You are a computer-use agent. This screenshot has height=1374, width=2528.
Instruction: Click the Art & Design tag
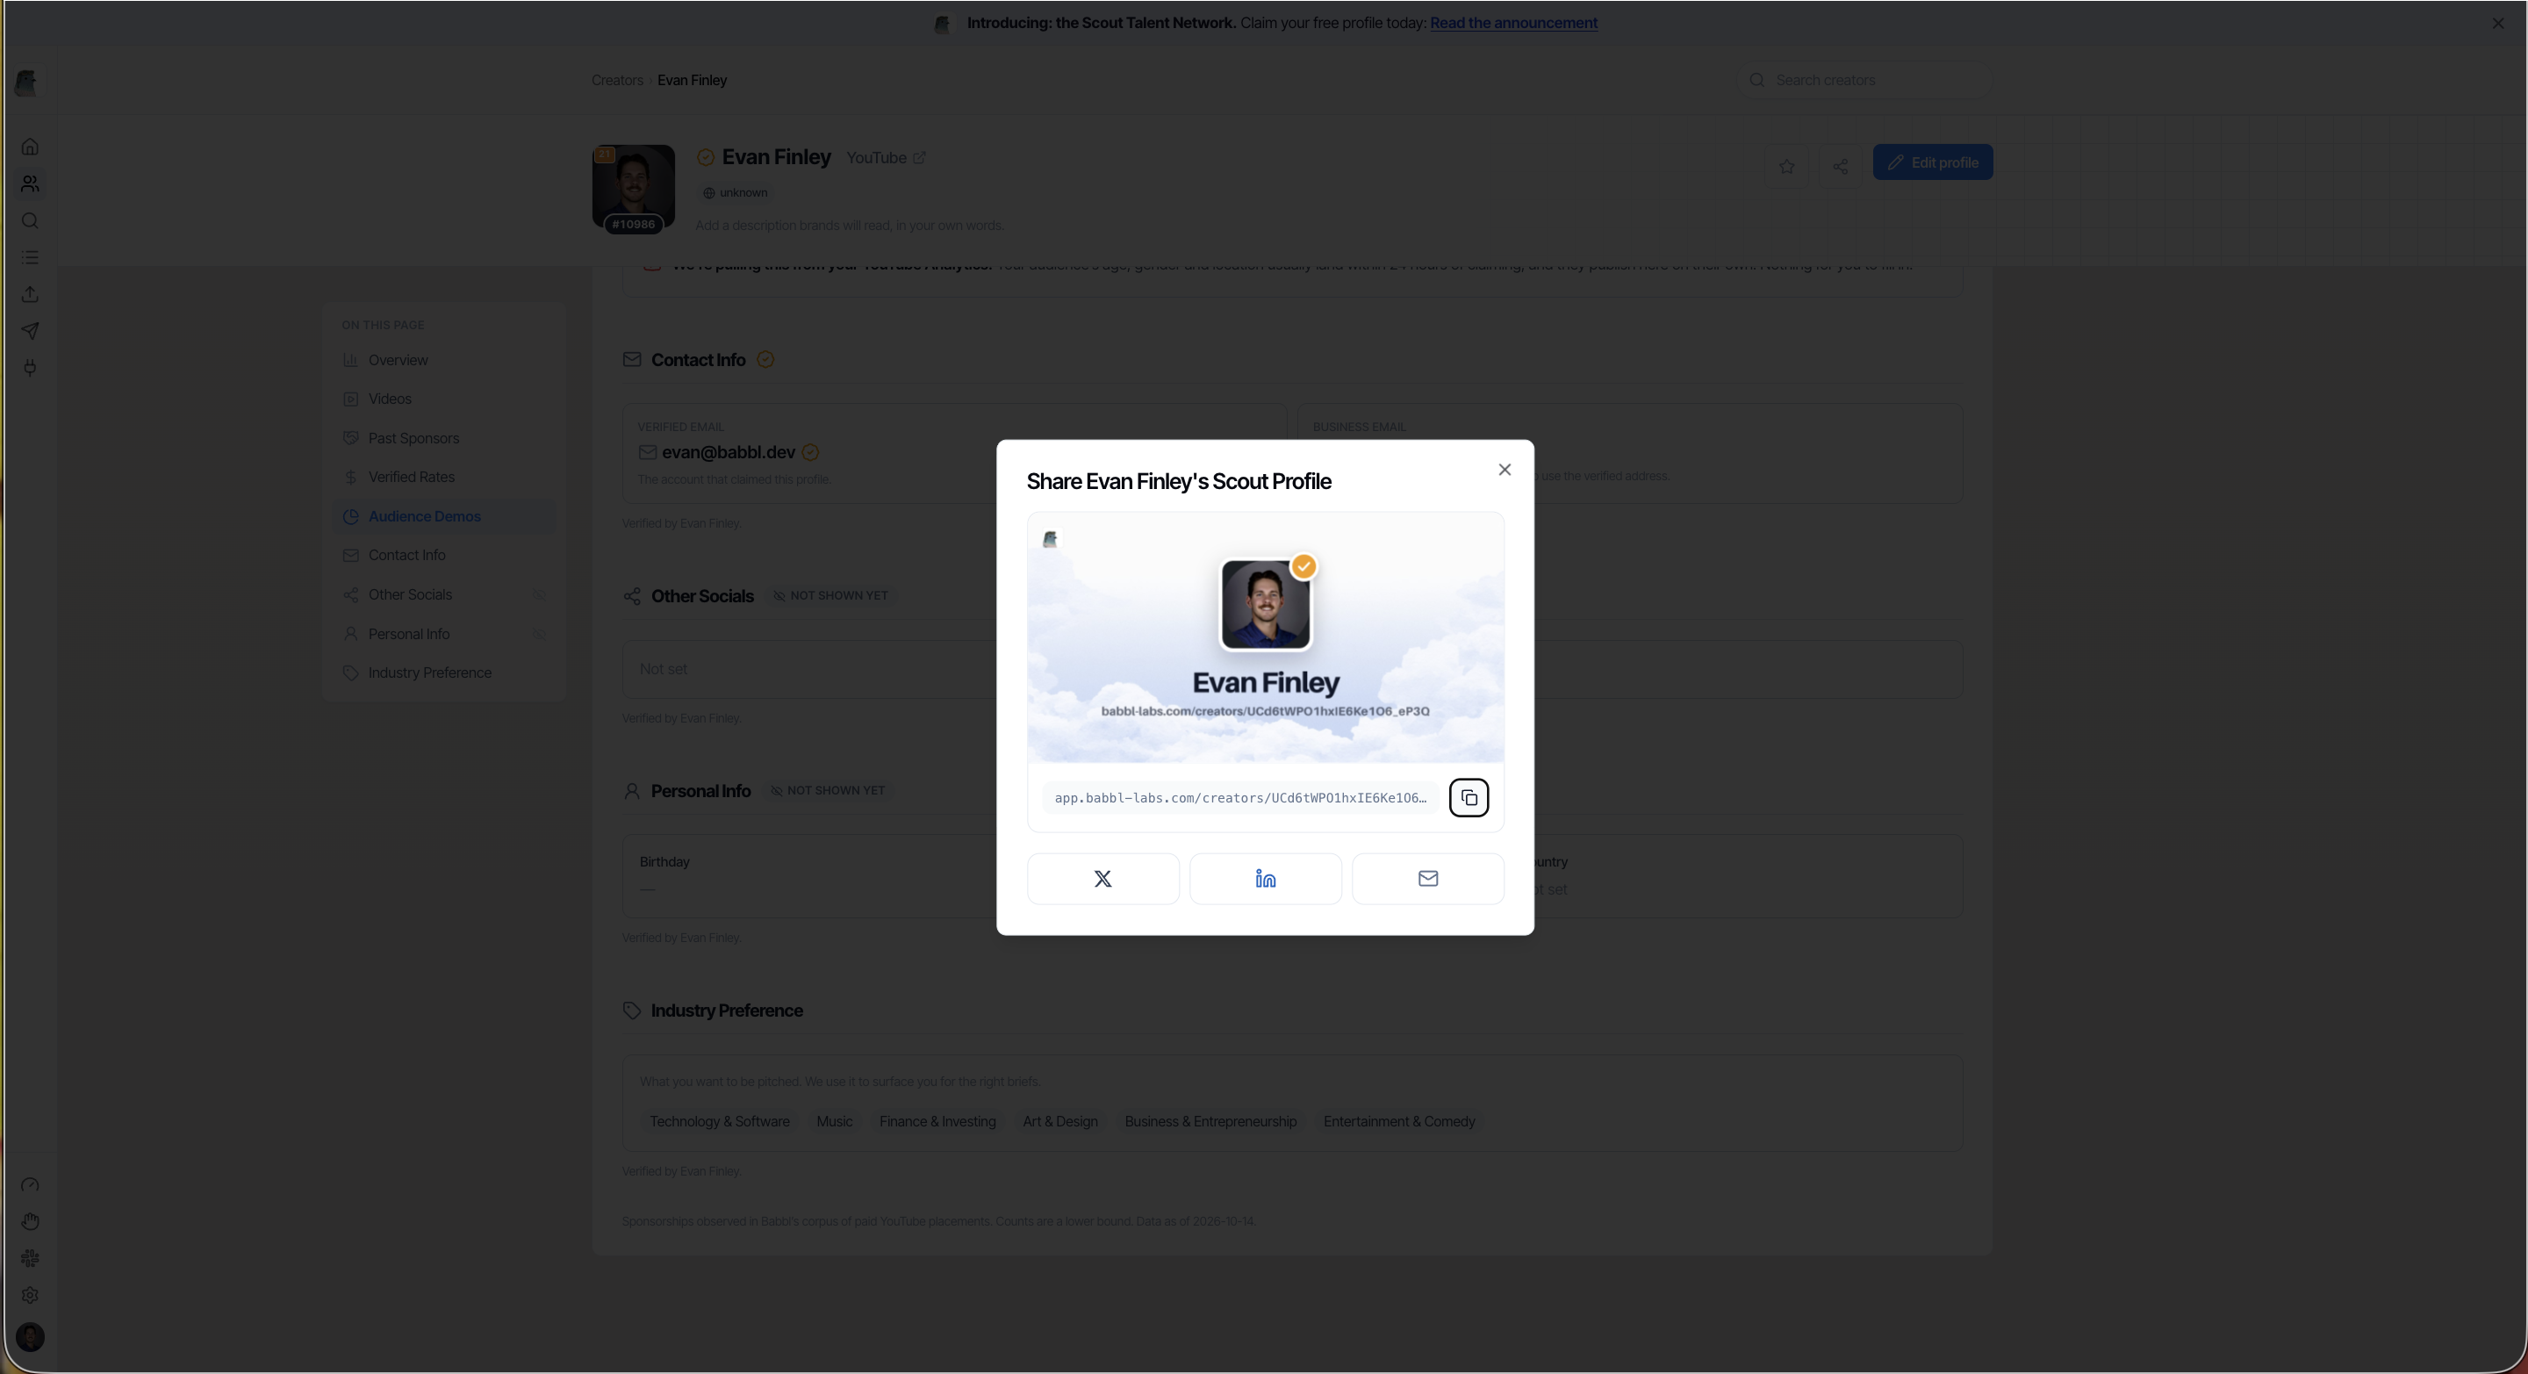[1059, 1121]
